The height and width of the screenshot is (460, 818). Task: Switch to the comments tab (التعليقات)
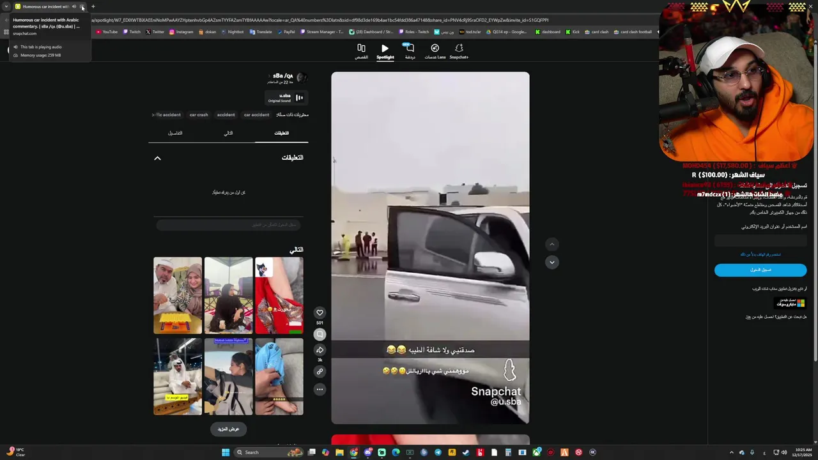281,133
